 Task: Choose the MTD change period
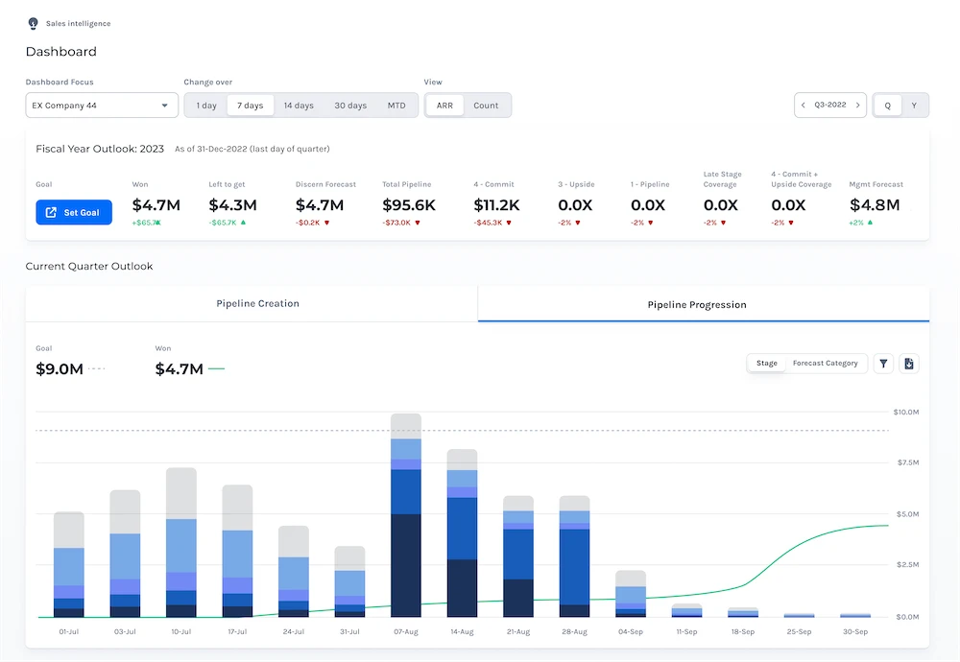click(x=396, y=106)
